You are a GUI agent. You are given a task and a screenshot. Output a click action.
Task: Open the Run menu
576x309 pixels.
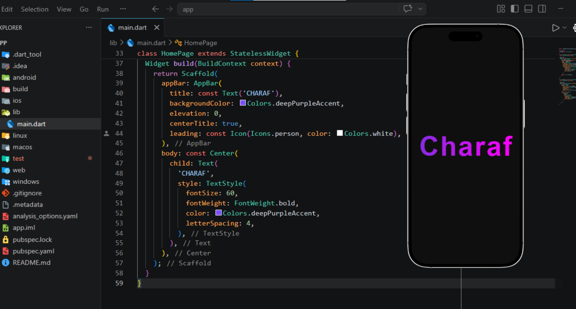pos(103,9)
